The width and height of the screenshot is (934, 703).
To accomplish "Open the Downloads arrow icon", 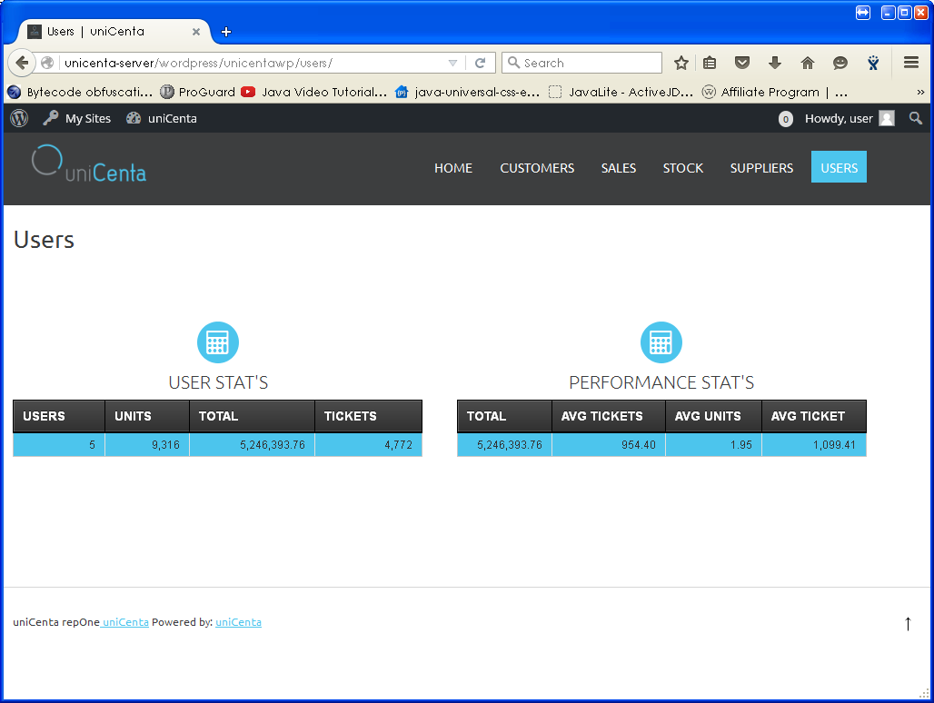I will tap(775, 63).
